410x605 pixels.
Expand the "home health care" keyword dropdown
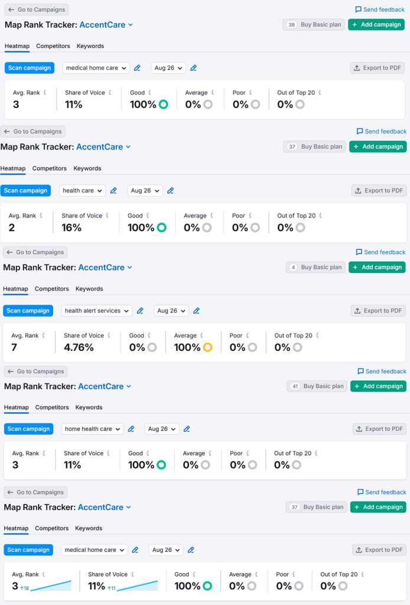click(92, 429)
